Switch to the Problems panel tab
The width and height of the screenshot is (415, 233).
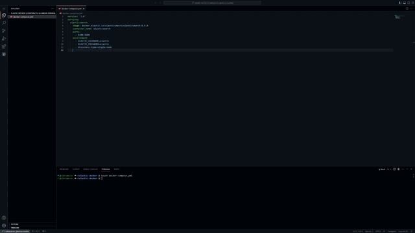pos(64,169)
